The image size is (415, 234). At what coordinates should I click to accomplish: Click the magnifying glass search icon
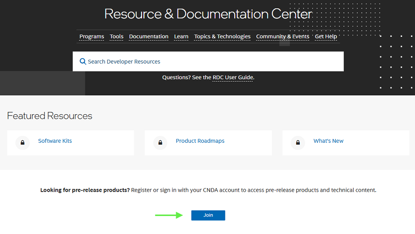pyautogui.click(x=83, y=62)
